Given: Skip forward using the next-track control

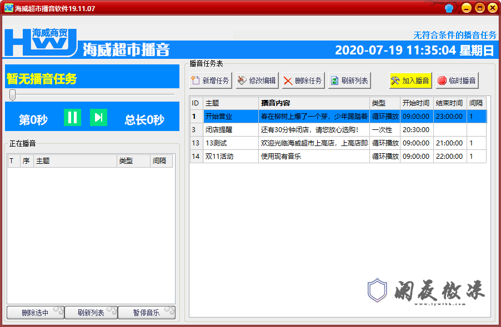Looking at the screenshot, I should 98,117.
